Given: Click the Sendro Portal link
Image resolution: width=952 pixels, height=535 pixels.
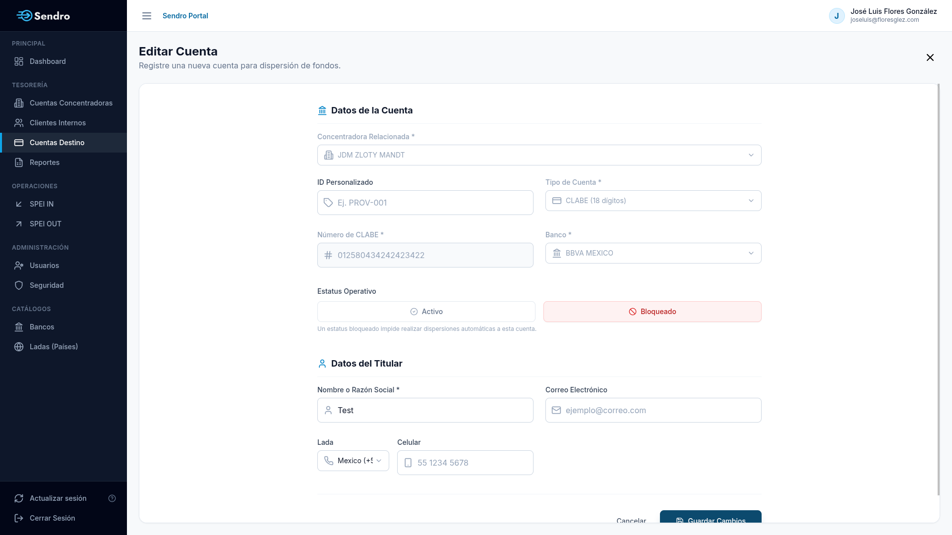Looking at the screenshot, I should click(185, 16).
